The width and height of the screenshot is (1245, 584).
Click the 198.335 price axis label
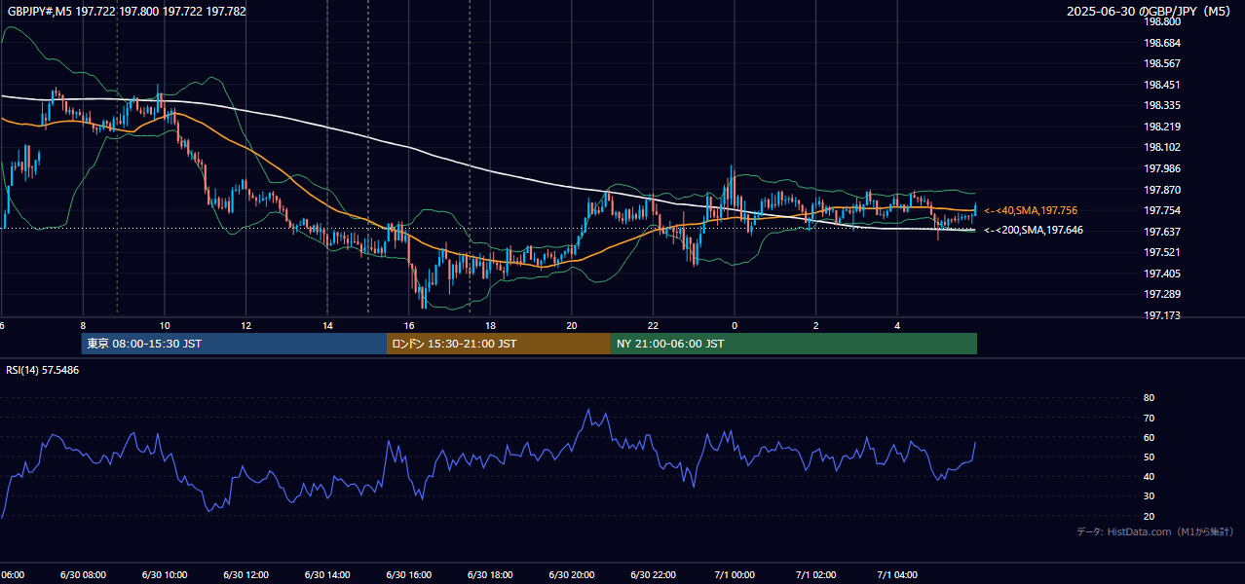[1162, 105]
